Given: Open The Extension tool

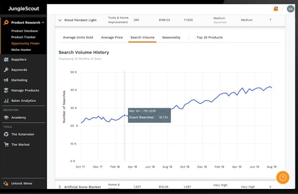Looking at the screenshot, I should pyautogui.click(x=23, y=134).
